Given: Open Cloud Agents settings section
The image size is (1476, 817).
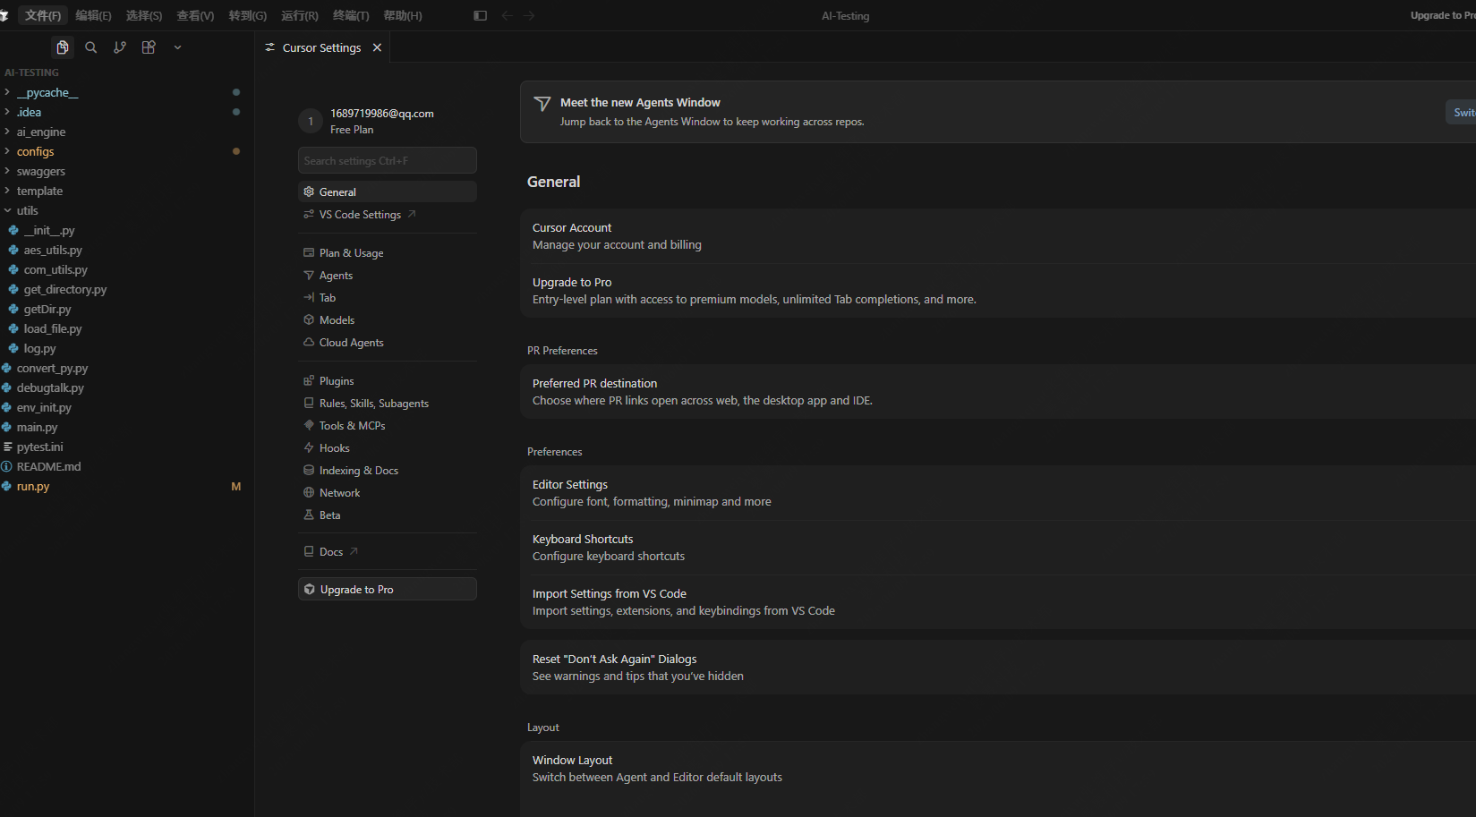Looking at the screenshot, I should pyautogui.click(x=387, y=342).
